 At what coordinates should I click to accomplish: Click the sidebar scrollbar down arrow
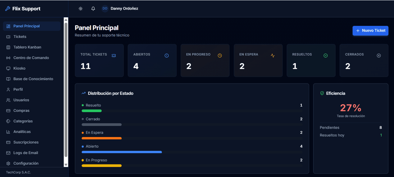coord(66,165)
